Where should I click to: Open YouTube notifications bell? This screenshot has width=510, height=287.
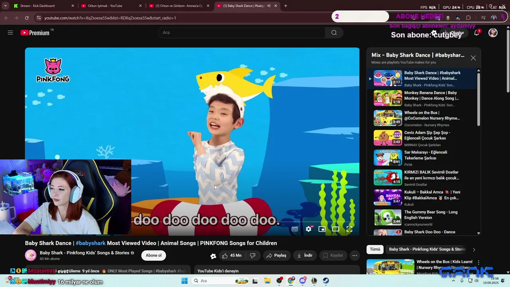(x=477, y=33)
